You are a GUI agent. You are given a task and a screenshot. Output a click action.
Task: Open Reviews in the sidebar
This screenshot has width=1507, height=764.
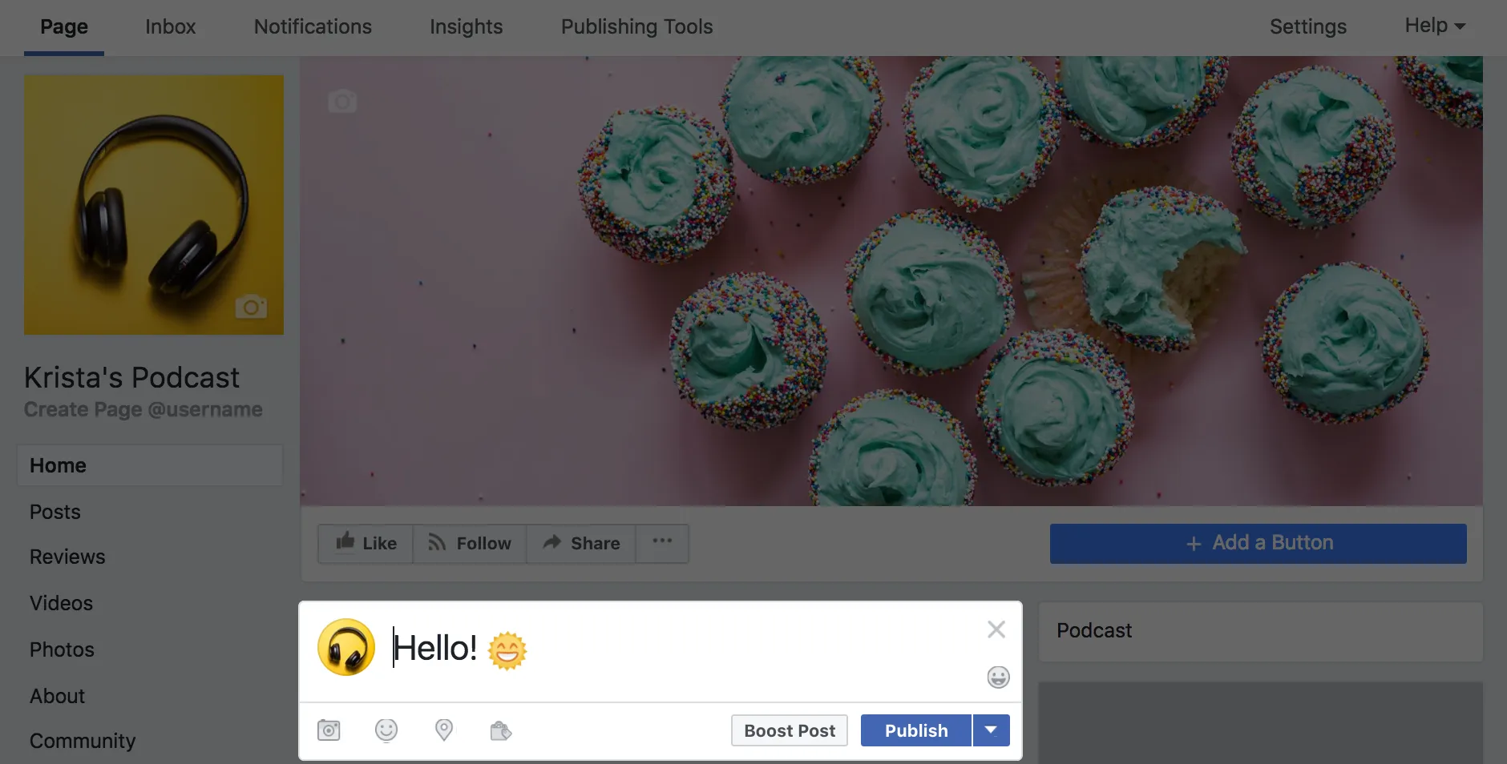tap(67, 557)
